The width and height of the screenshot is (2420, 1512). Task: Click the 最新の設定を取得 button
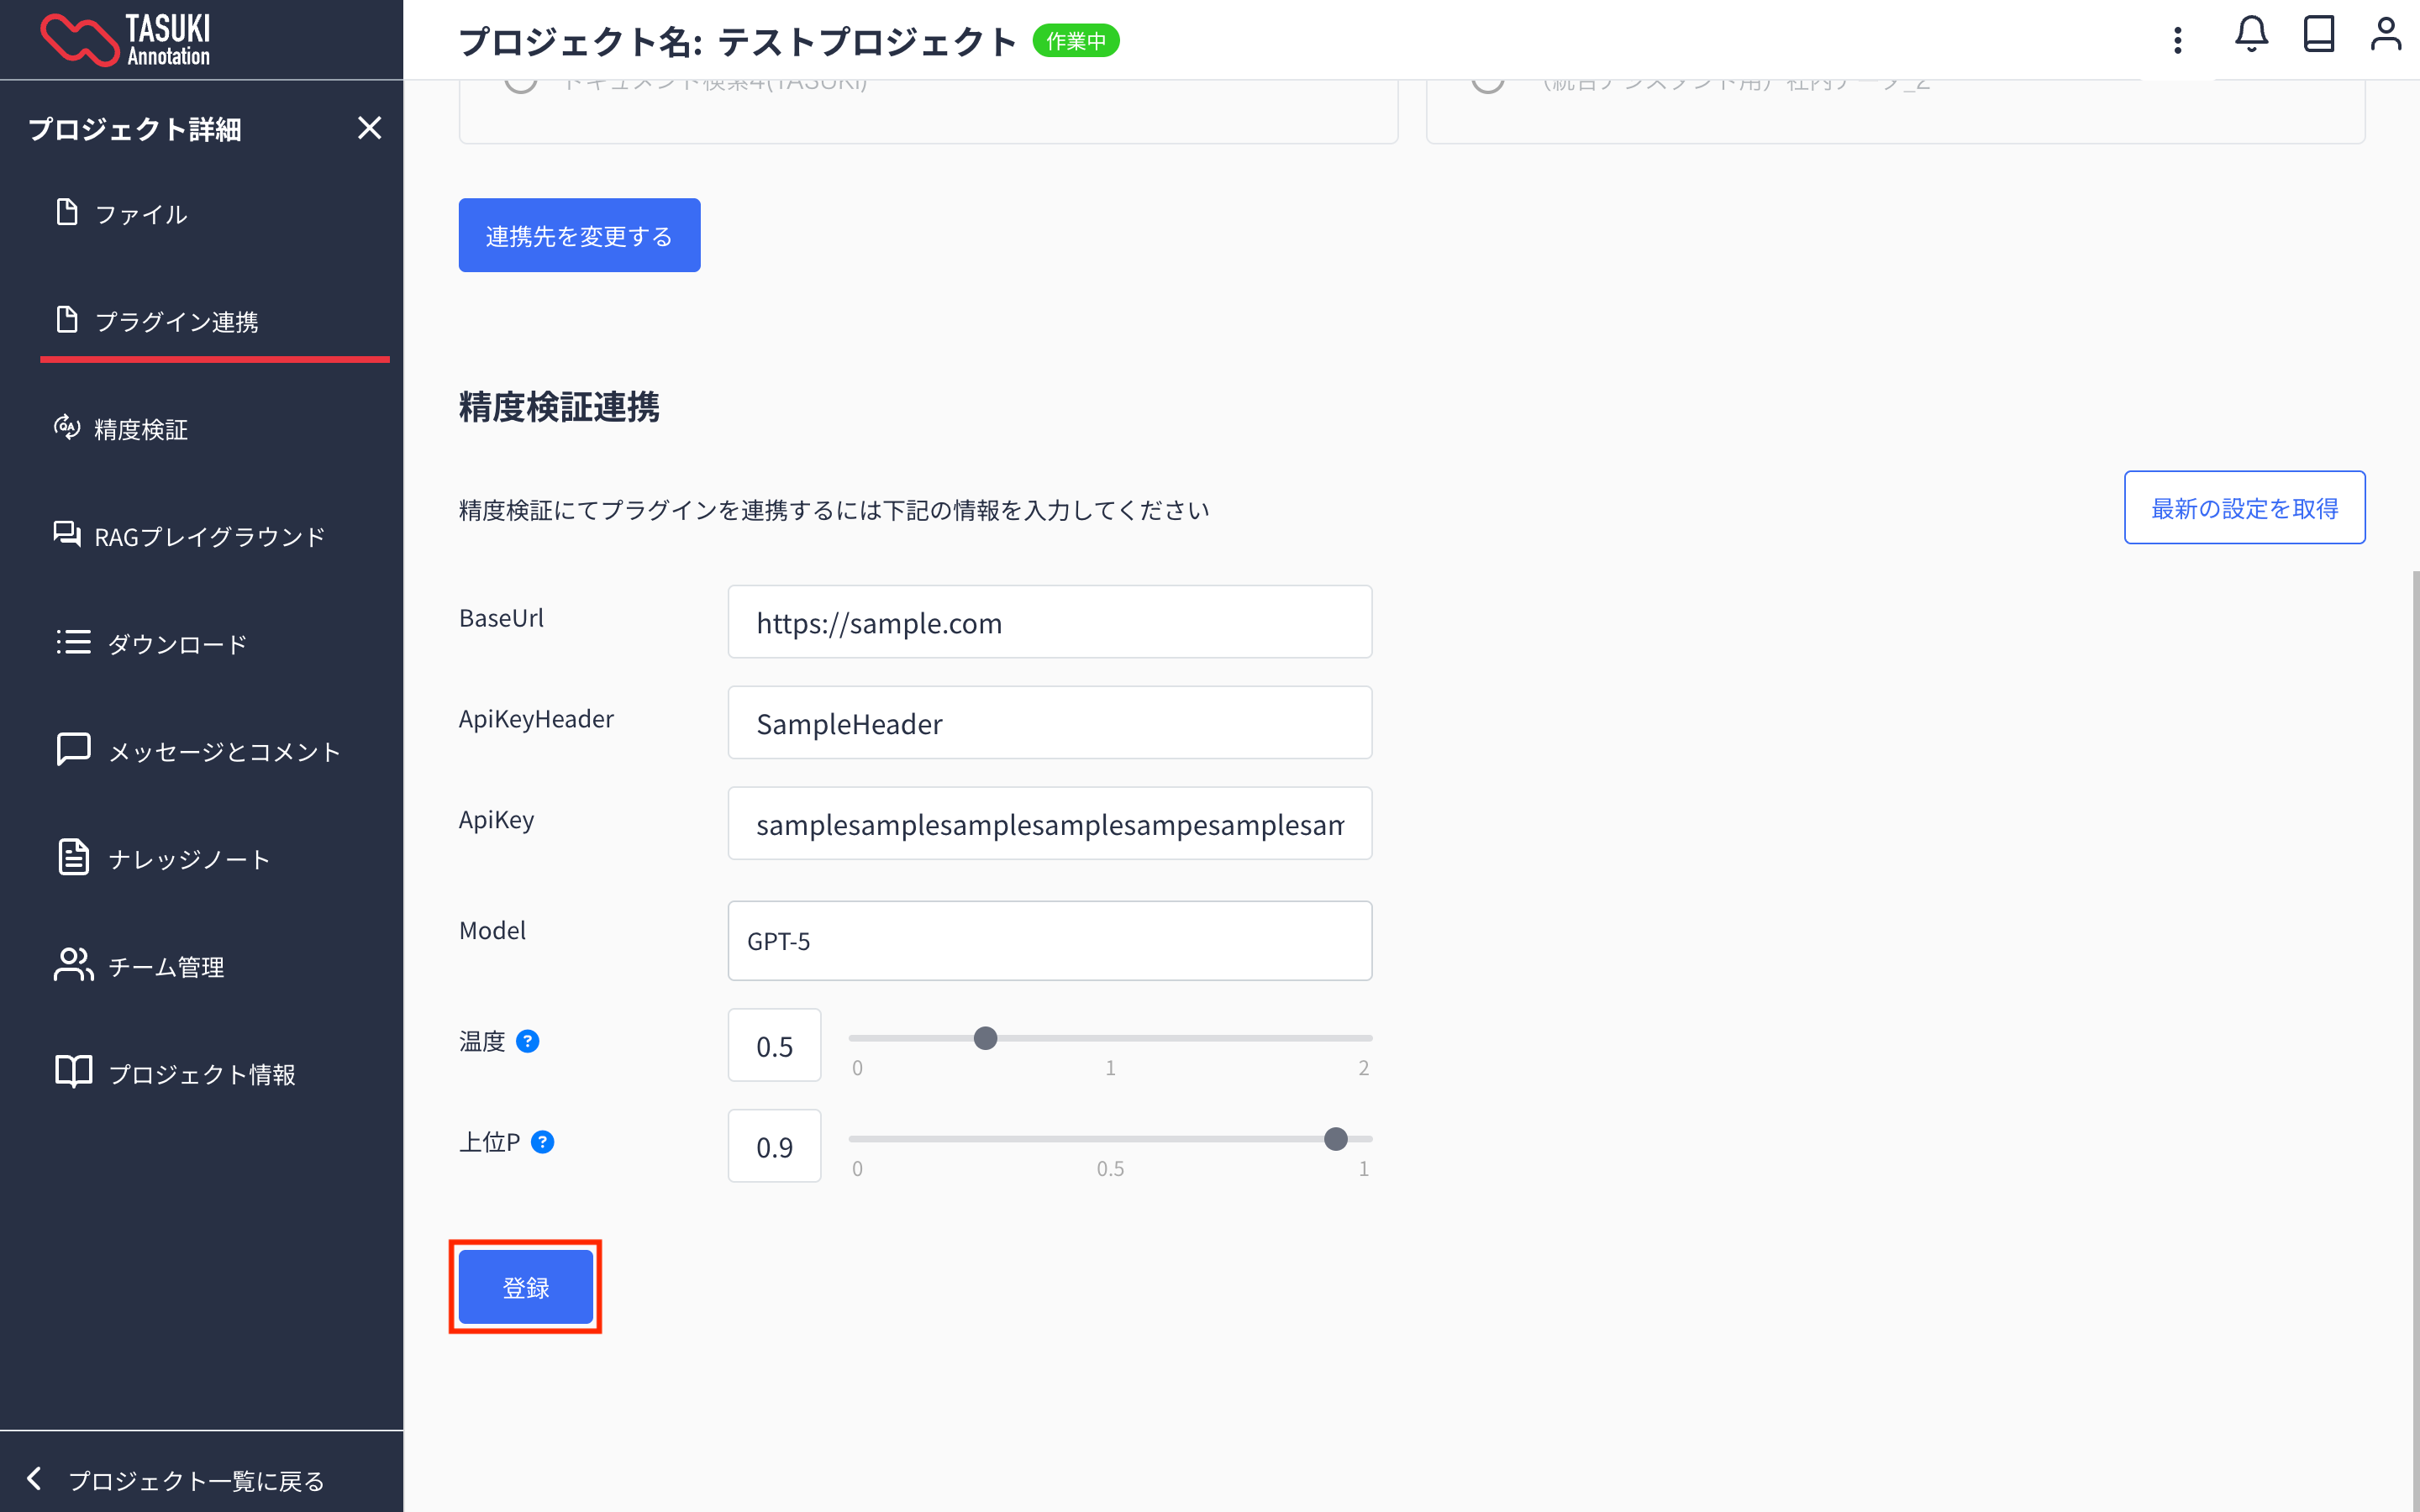2243,508
